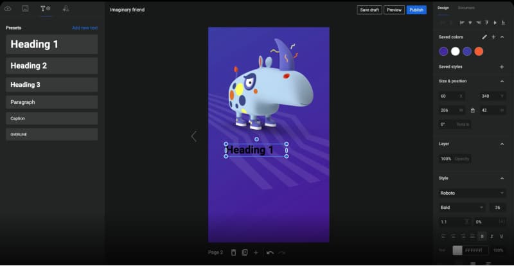Open the Roboto font family dropdown

coord(472,193)
